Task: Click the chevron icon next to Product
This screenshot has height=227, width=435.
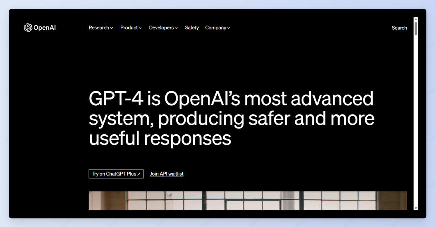Action: click(x=140, y=28)
